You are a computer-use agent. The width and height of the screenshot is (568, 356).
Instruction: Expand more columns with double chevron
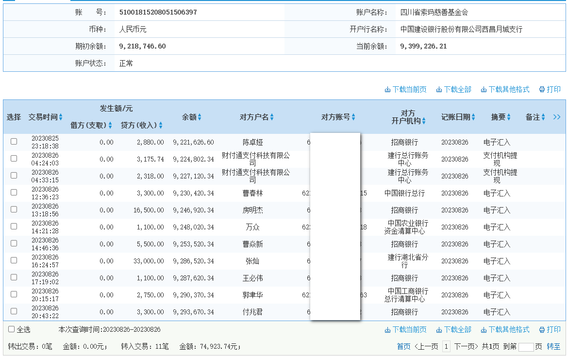[557, 117]
